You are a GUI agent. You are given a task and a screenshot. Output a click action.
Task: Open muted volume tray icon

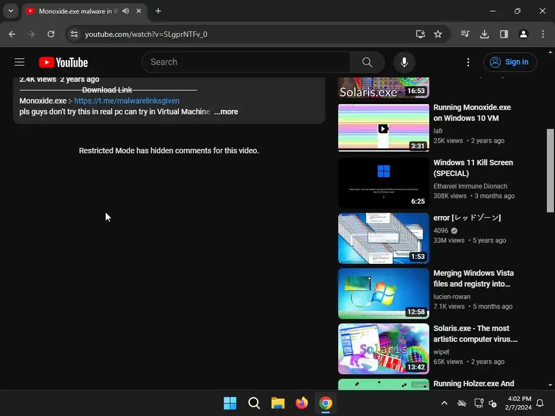[x=493, y=403]
